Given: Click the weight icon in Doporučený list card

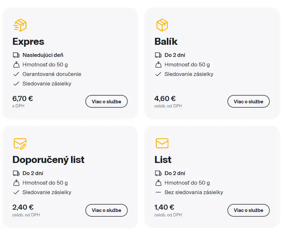Looking at the screenshot, I should pos(16,183).
